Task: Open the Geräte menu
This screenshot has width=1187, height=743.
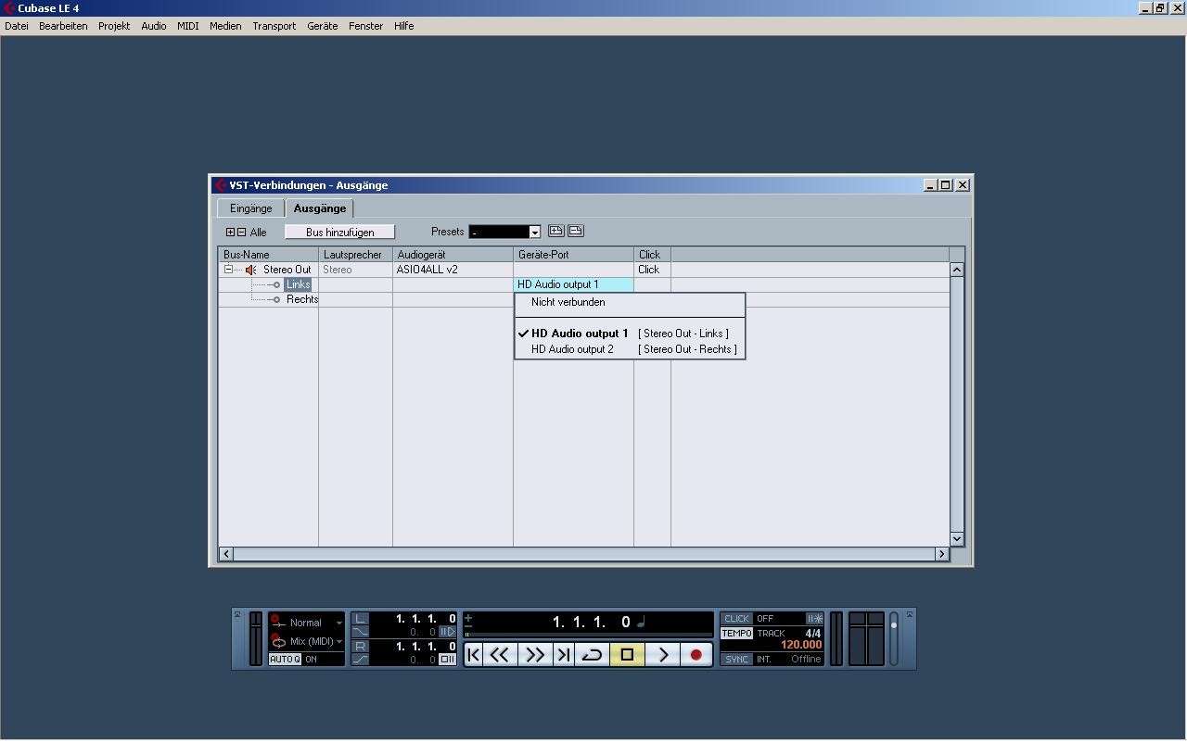Action: coord(323,26)
